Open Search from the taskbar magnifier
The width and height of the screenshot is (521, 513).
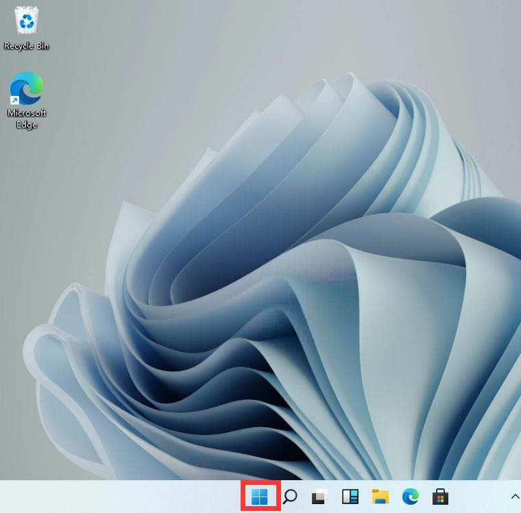(290, 497)
